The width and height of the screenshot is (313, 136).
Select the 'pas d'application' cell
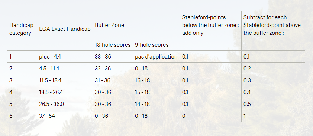[x=156, y=57]
